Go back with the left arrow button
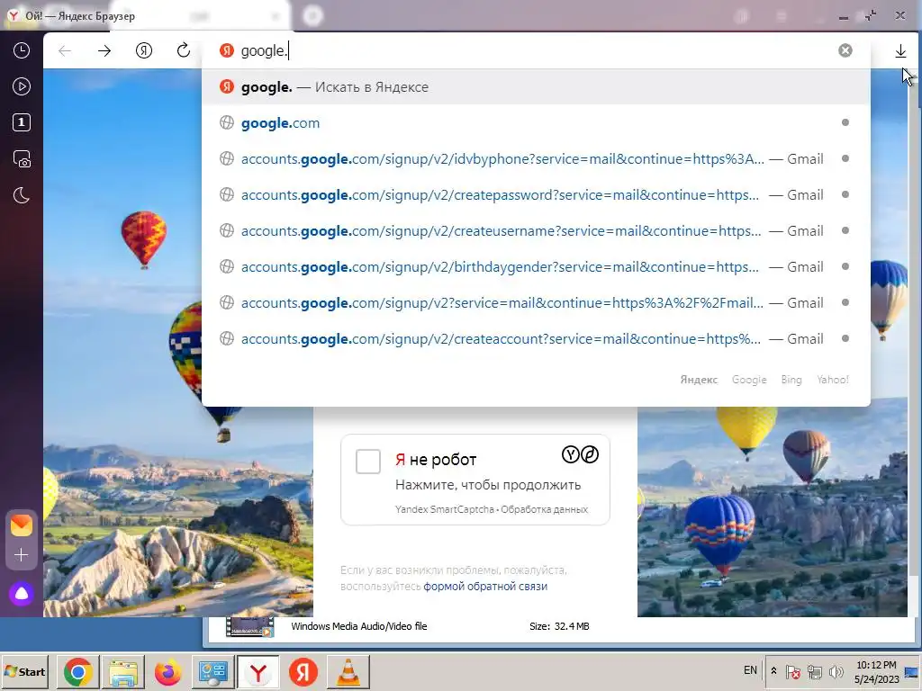922x691 pixels. coord(65,51)
